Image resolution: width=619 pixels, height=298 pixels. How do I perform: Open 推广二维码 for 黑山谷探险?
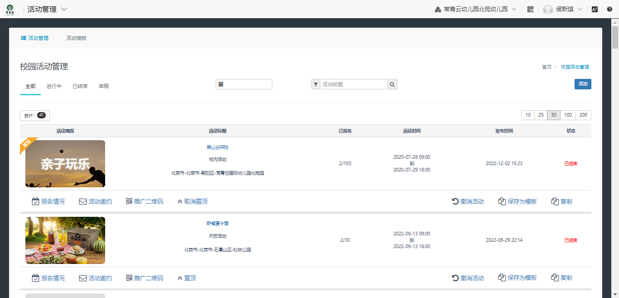(x=144, y=201)
